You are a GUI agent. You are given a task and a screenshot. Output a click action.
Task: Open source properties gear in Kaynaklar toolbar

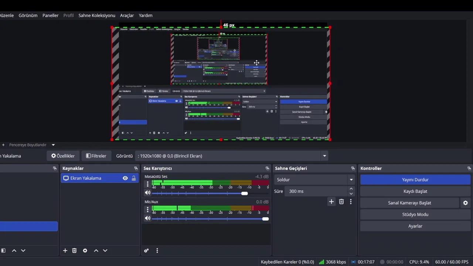85,250
